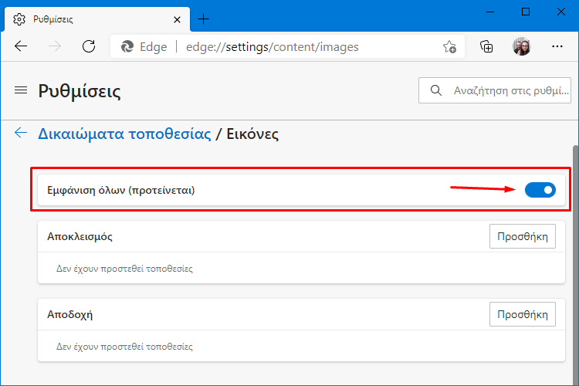Click the search magnifier icon in settings

435,90
